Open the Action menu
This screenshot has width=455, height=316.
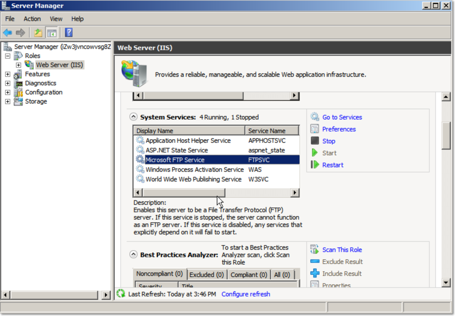coord(32,19)
